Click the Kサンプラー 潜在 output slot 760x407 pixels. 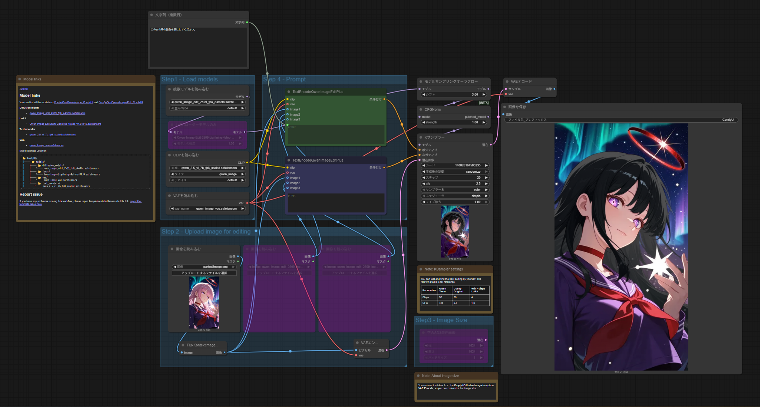click(x=491, y=145)
